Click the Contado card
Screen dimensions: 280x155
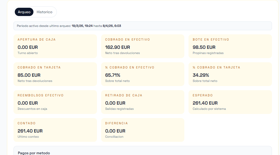pos(55,130)
